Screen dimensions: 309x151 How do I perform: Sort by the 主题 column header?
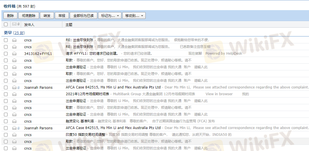click(x=69, y=25)
